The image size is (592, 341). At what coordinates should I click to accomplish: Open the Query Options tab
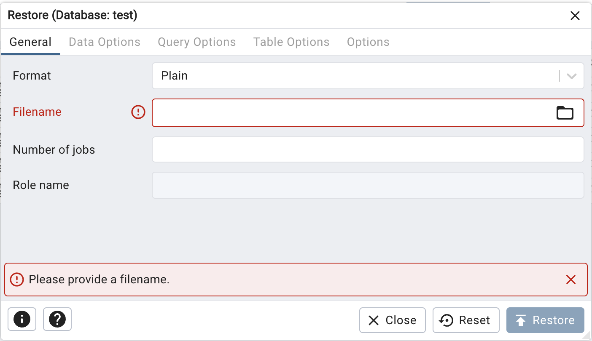[x=197, y=42]
